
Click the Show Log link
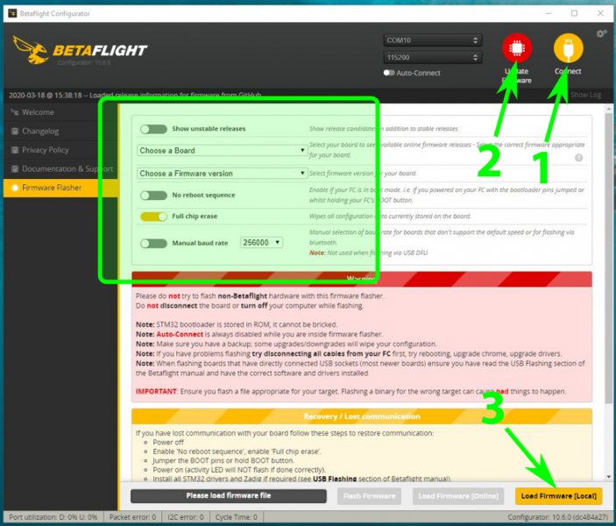pyautogui.click(x=585, y=95)
